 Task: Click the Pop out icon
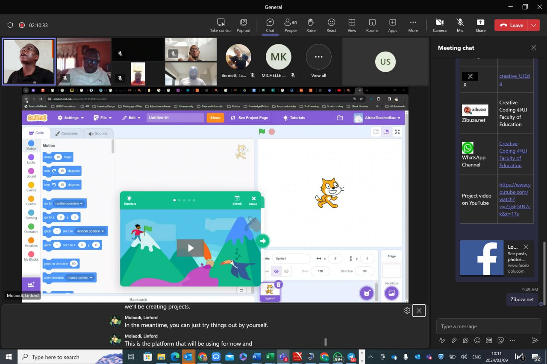coord(243,25)
